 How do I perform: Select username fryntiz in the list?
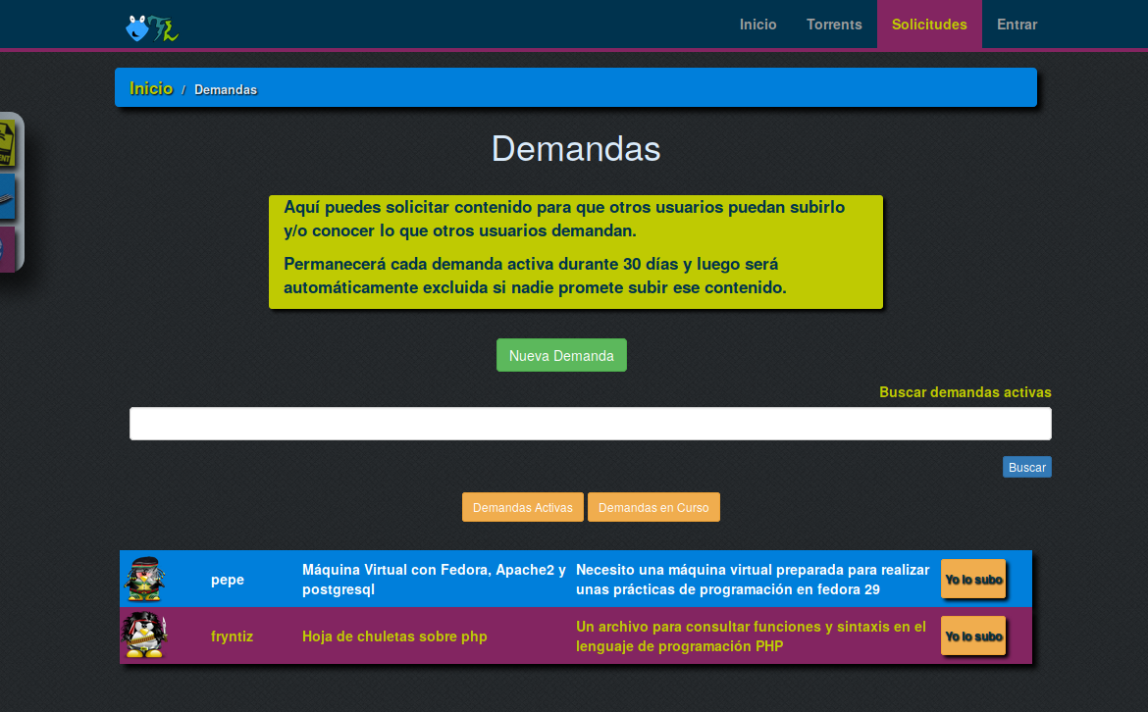233,636
